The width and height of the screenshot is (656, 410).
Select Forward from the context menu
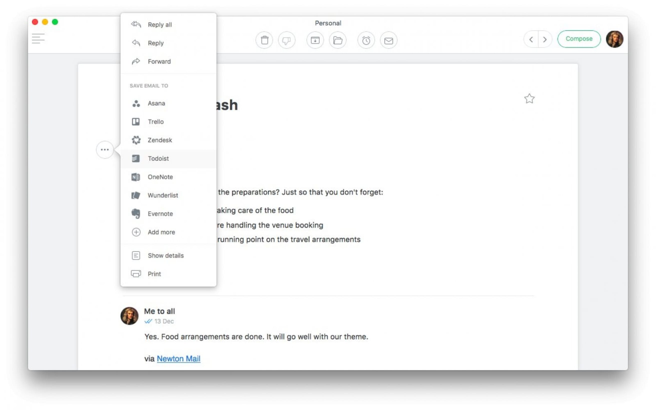(159, 61)
